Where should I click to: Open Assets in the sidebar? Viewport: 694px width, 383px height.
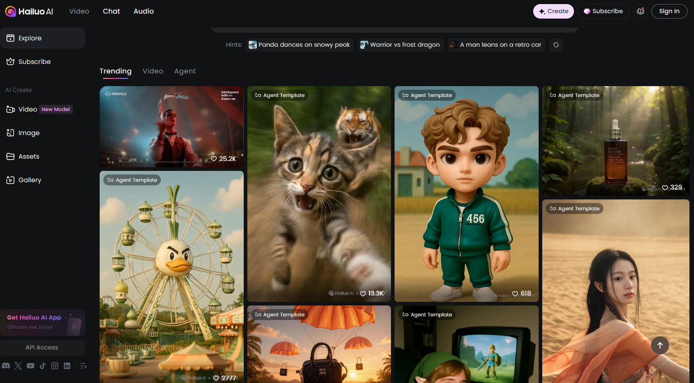pyautogui.click(x=43, y=156)
